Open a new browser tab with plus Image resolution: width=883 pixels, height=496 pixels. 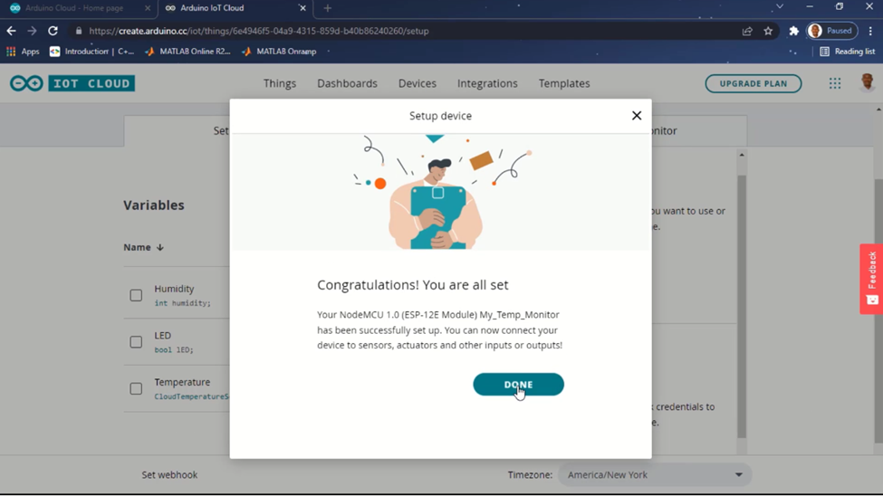(327, 8)
